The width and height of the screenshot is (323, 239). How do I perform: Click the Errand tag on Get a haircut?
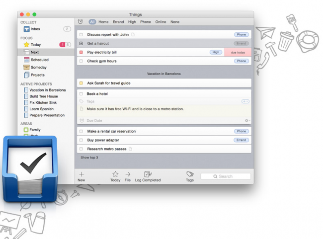241,43
